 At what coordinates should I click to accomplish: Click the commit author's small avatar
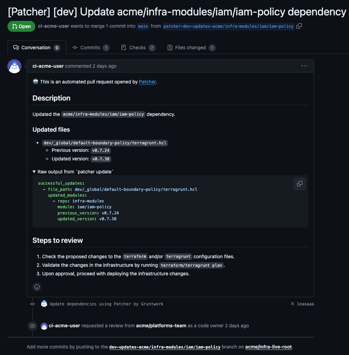click(44, 304)
